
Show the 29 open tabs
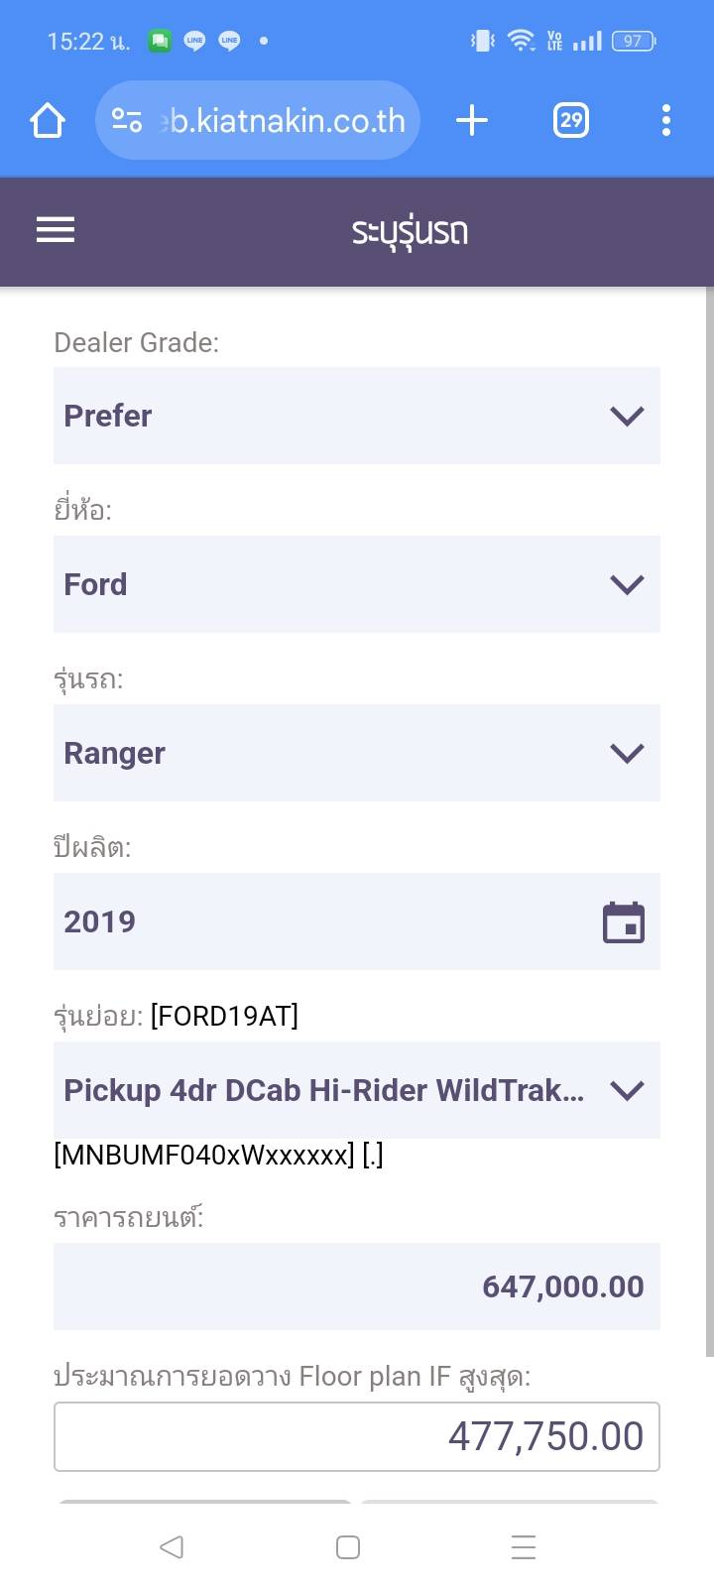point(571,121)
